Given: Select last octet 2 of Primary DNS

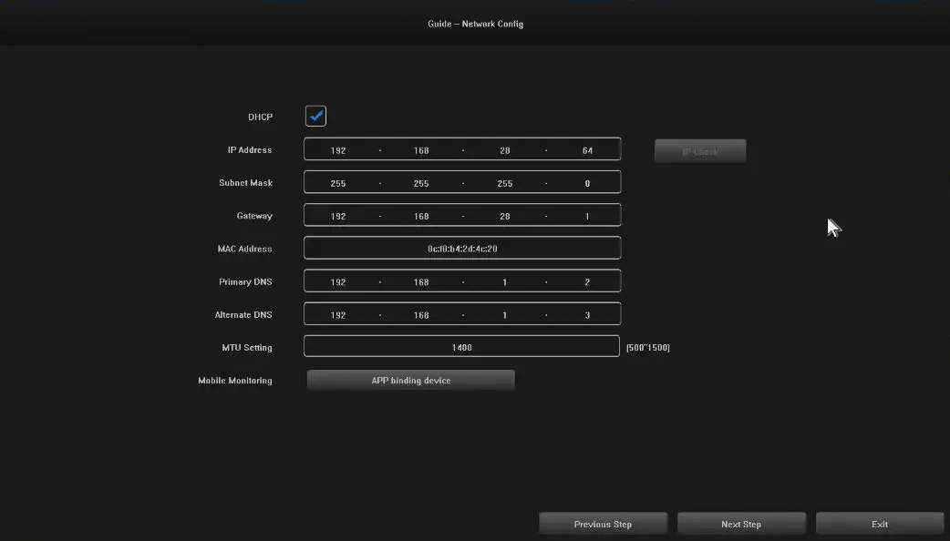Looking at the screenshot, I should click(587, 282).
